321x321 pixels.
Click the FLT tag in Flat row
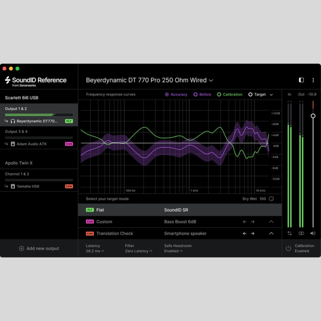point(90,210)
